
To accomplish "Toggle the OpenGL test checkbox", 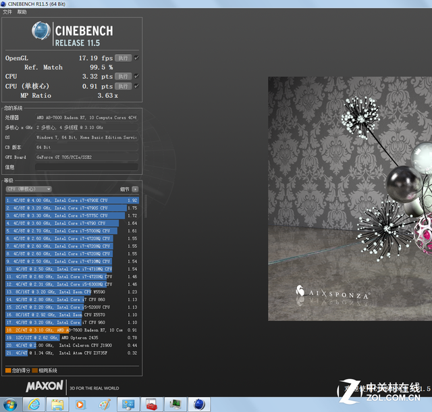I will 136,57.
